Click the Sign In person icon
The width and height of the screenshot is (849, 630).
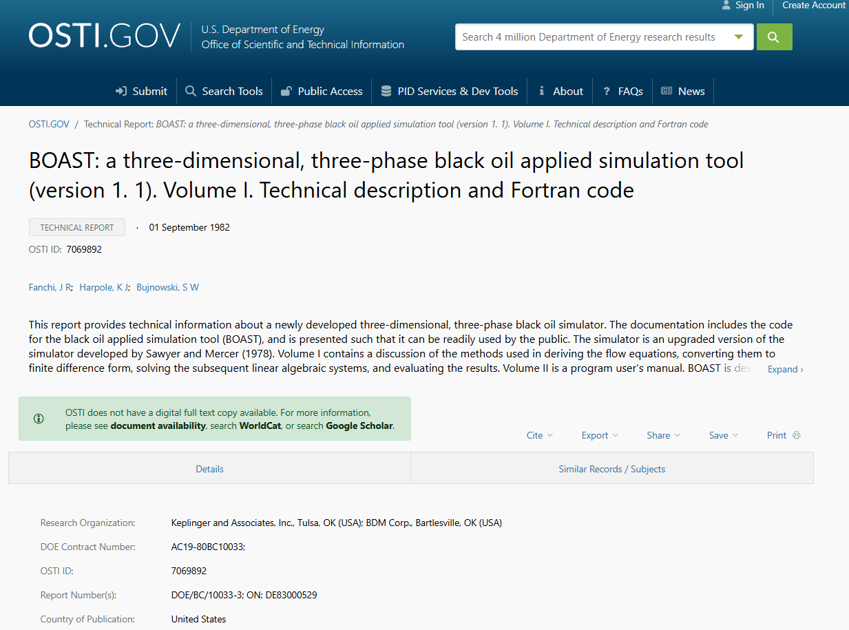(x=726, y=6)
